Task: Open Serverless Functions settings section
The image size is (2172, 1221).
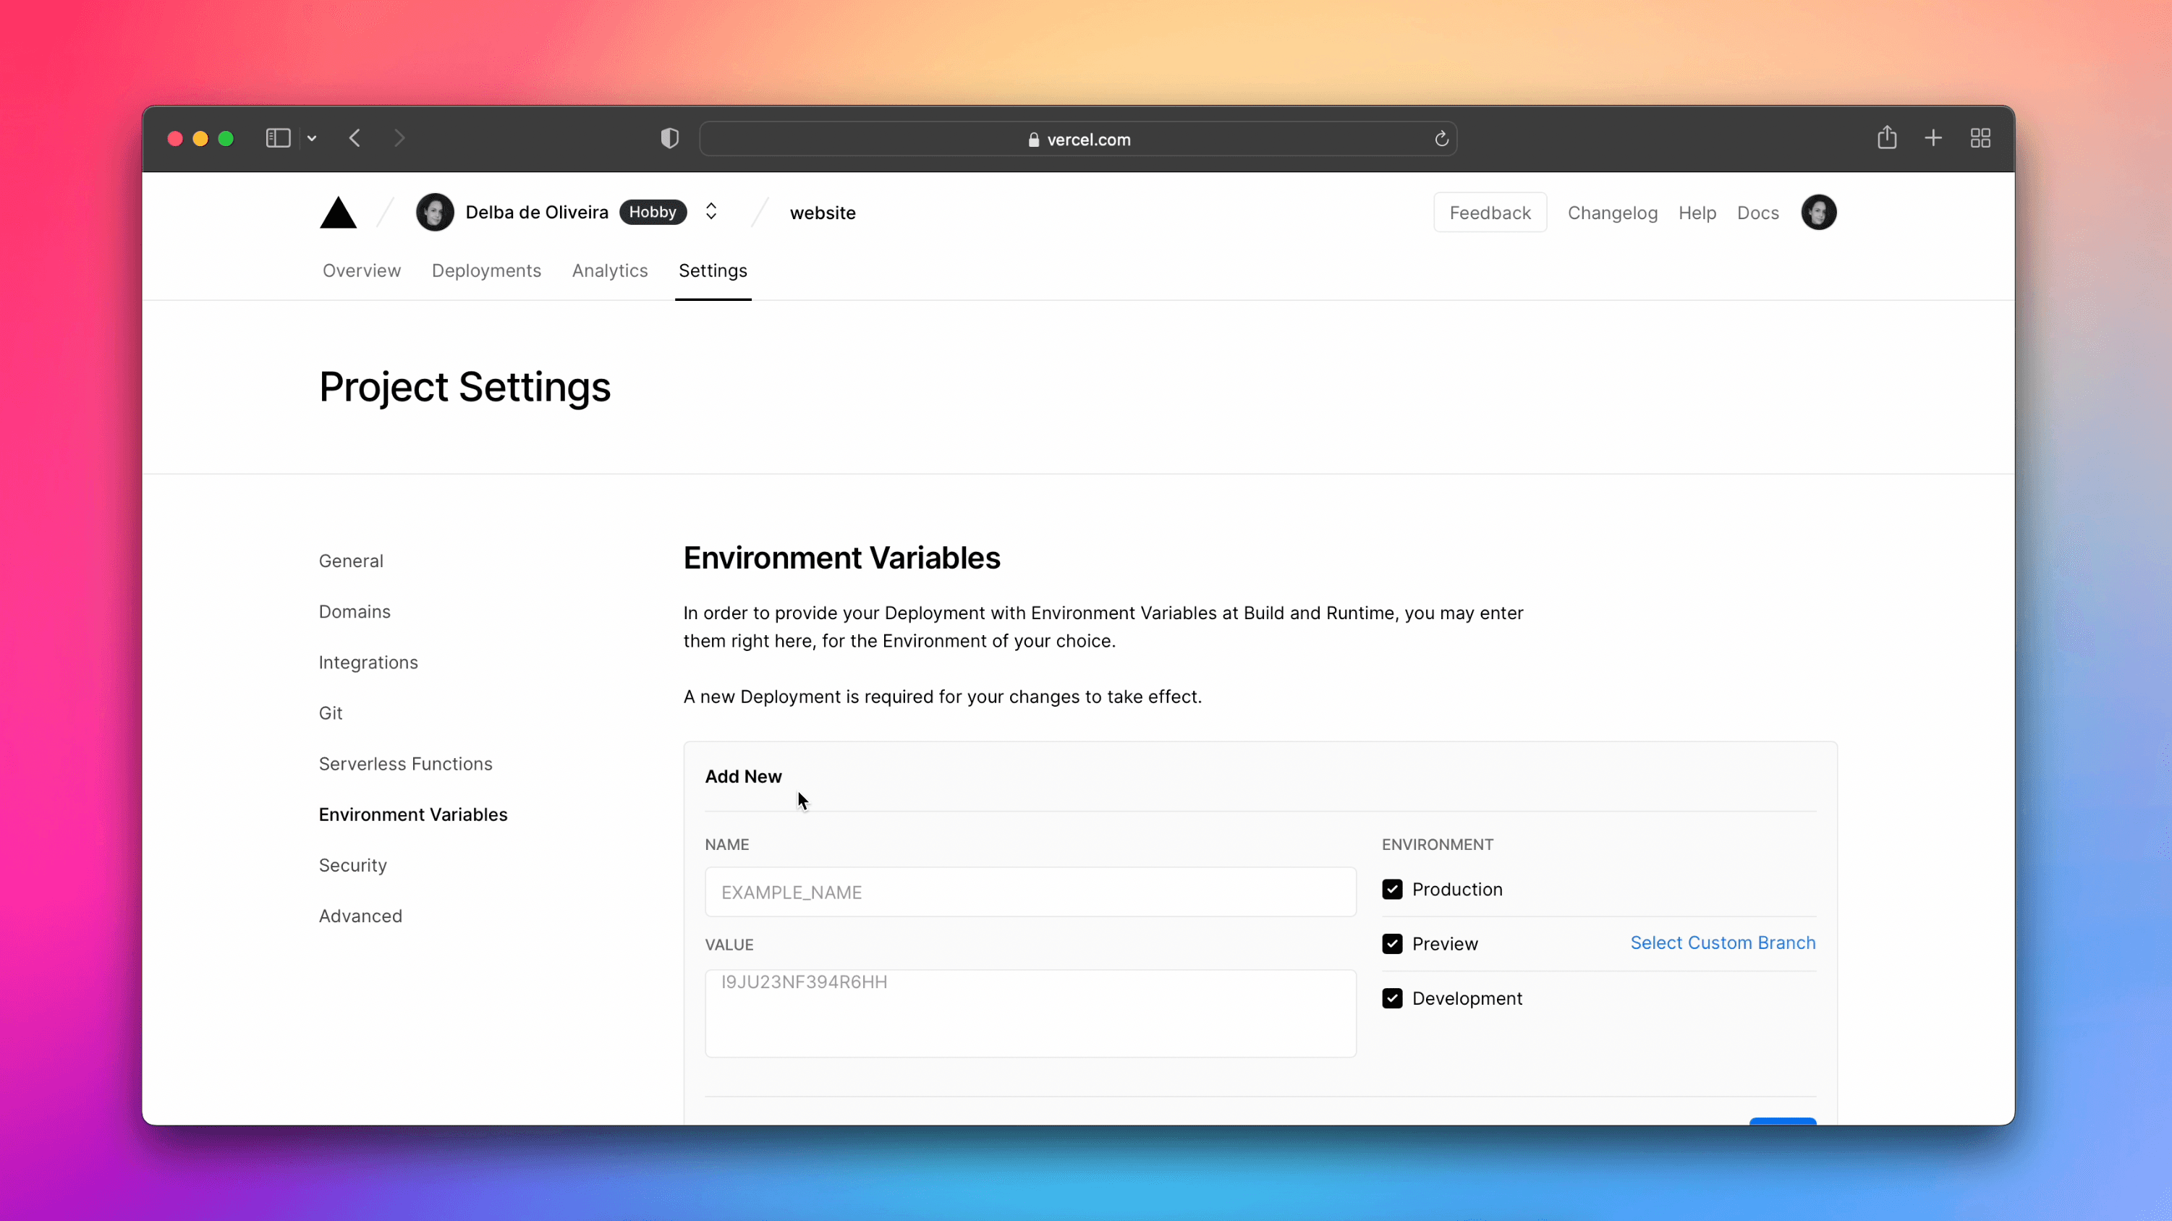Action: coord(406,764)
